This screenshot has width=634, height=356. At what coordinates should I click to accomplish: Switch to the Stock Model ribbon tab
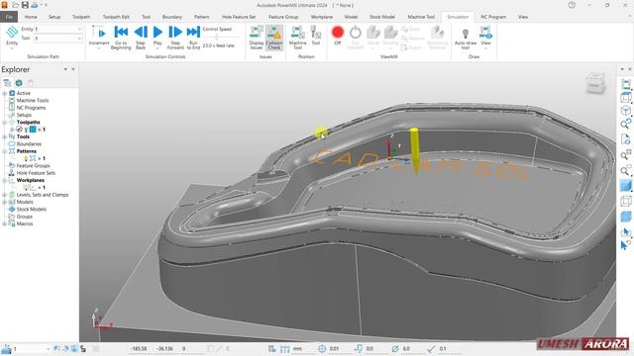(x=382, y=17)
